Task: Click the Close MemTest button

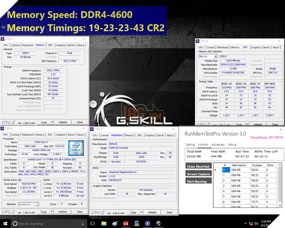Action: point(198,166)
